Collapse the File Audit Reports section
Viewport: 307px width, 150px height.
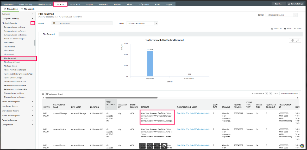point(33,23)
